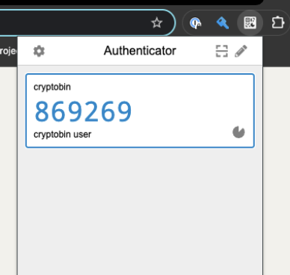
Task: Toggle the Authenticator extension toolbar icon
Action: 250,23
